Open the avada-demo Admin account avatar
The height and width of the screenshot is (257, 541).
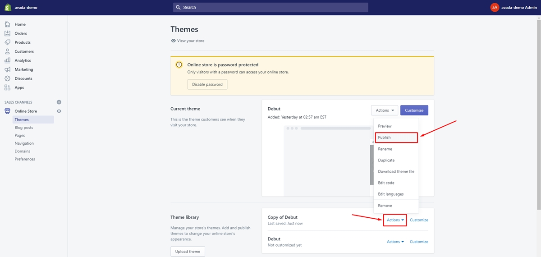click(495, 8)
